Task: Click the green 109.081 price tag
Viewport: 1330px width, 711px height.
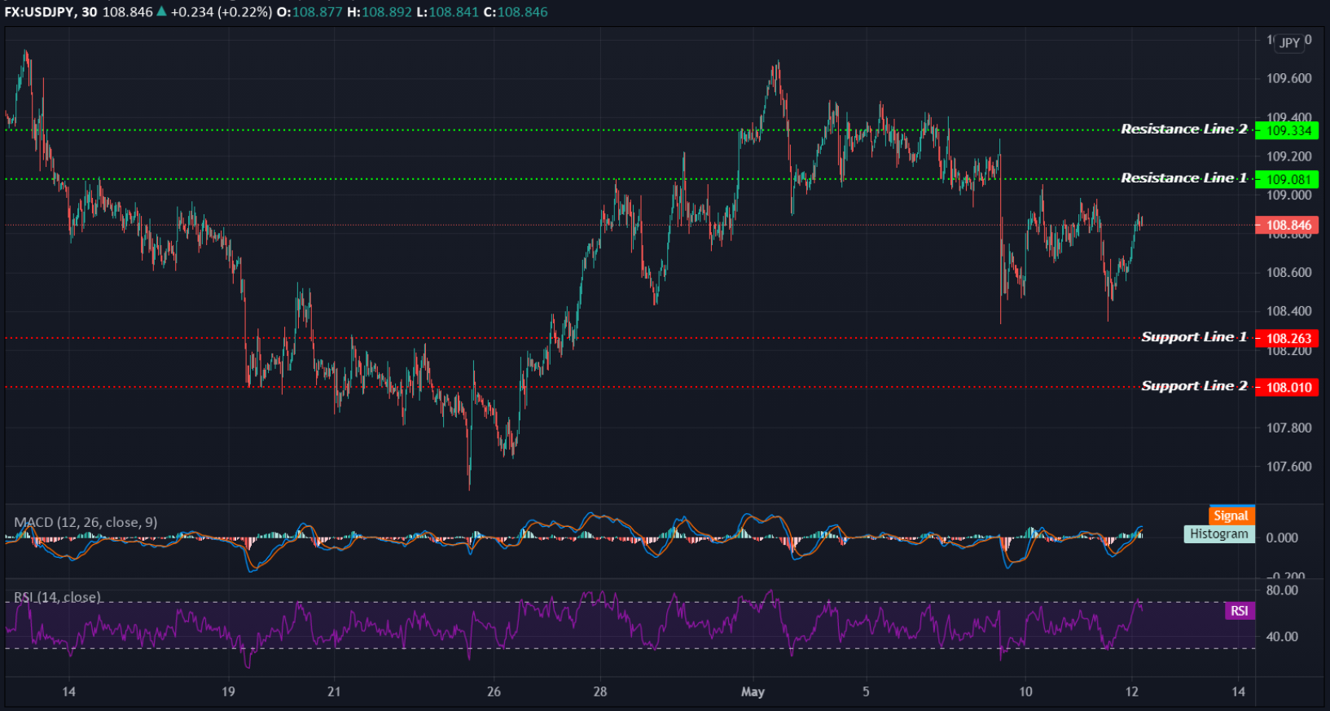Action: tap(1287, 179)
